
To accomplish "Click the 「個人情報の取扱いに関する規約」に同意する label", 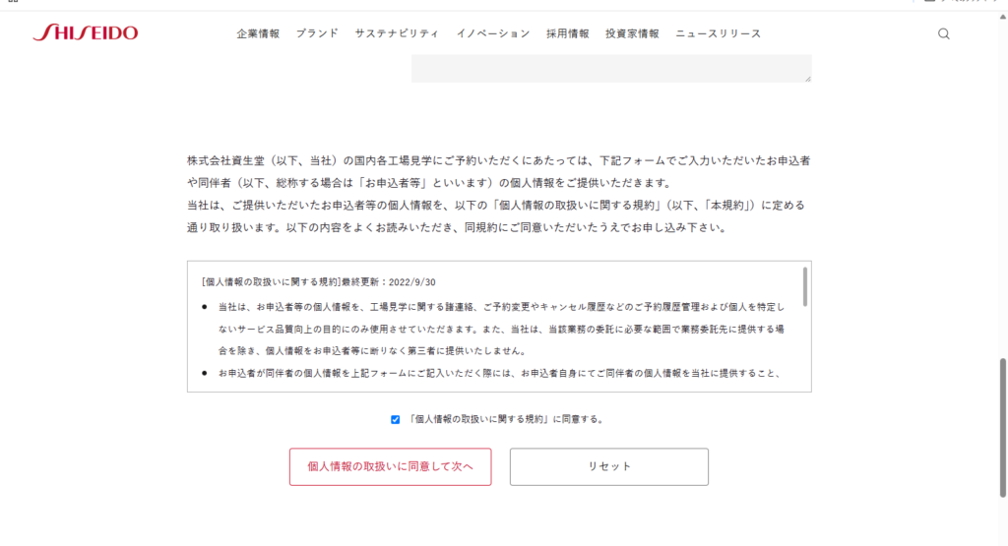I will [505, 419].
